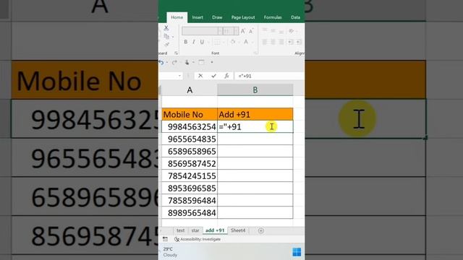Decrease indent in Alignment group
The width and height of the screenshot is (463, 260).
click(x=290, y=42)
